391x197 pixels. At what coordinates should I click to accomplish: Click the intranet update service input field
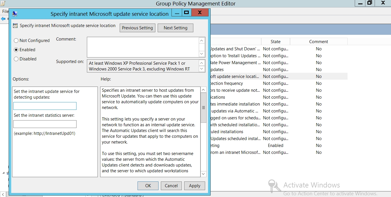coord(45,106)
